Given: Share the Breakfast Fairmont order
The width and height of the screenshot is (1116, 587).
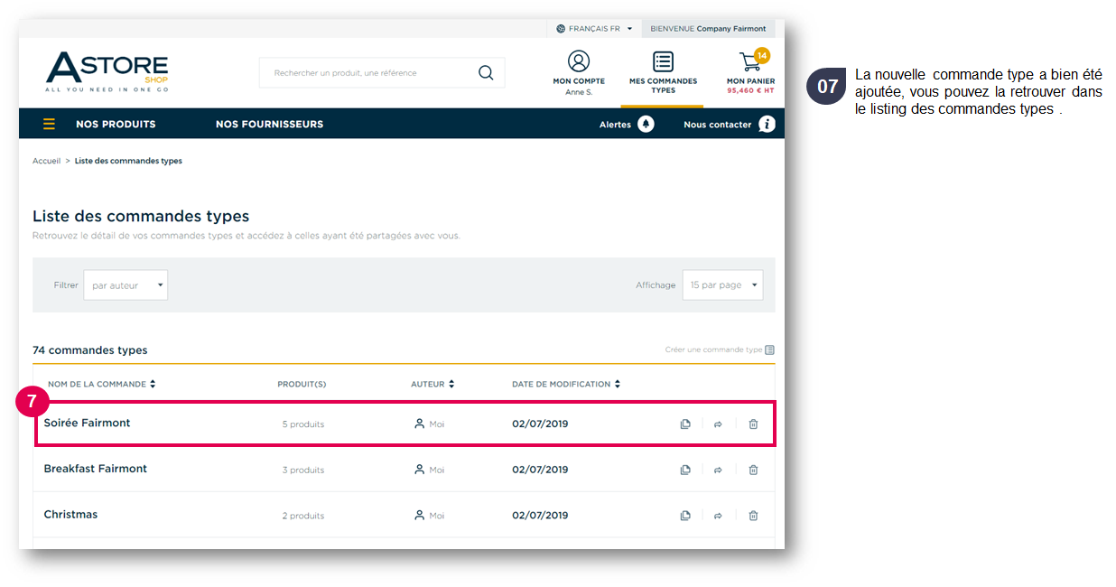Looking at the screenshot, I should point(718,470).
